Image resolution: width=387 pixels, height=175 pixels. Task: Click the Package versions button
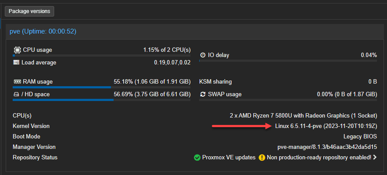point(29,11)
